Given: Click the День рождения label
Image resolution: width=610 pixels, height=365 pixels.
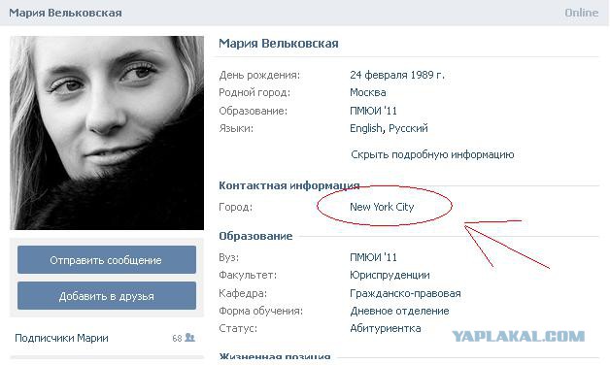Looking at the screenshot, I should [259, 75].
